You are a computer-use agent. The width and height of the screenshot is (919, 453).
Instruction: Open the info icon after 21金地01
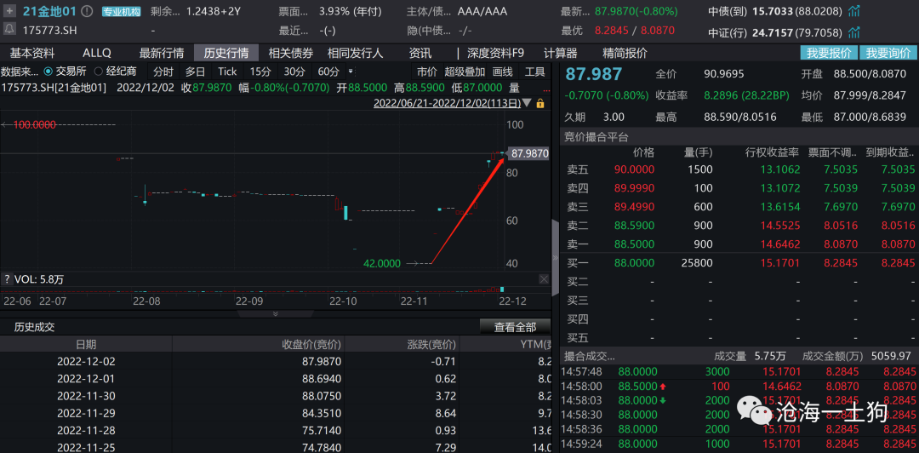pyautogui.click(x=88, y=12)
